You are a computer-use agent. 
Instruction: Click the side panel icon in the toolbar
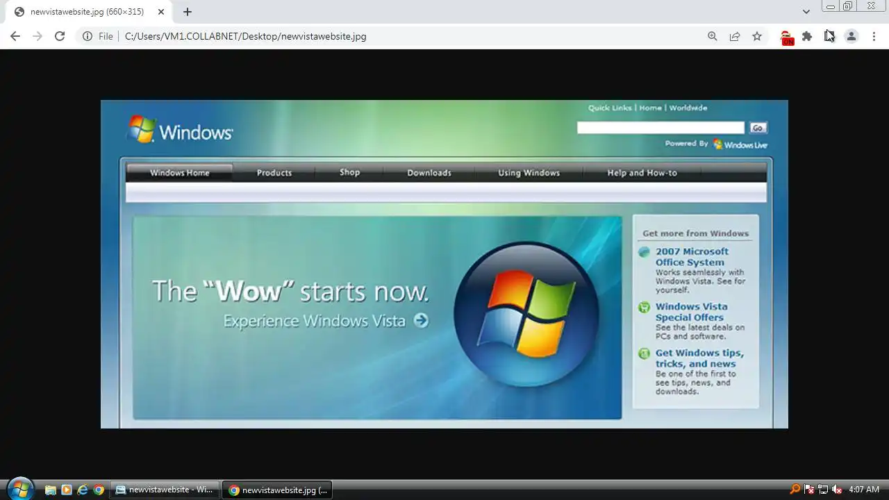tap(829, 36)
